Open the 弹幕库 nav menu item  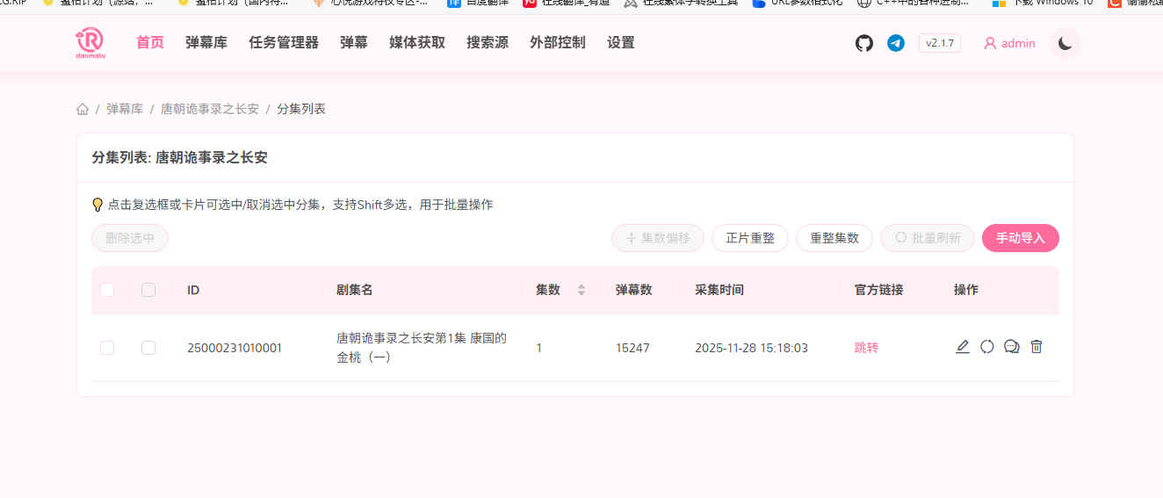tap(206, 42)
